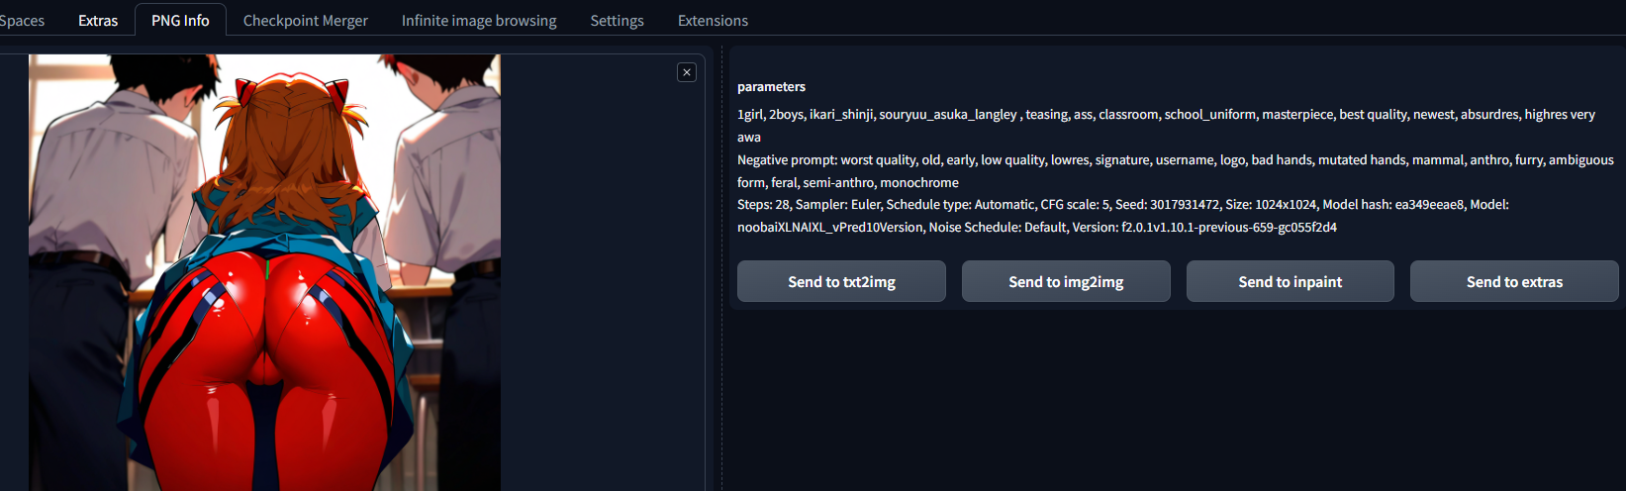Click the Steps: 28 generation info text
This screenshot has width=1626, height=491.
764,205
